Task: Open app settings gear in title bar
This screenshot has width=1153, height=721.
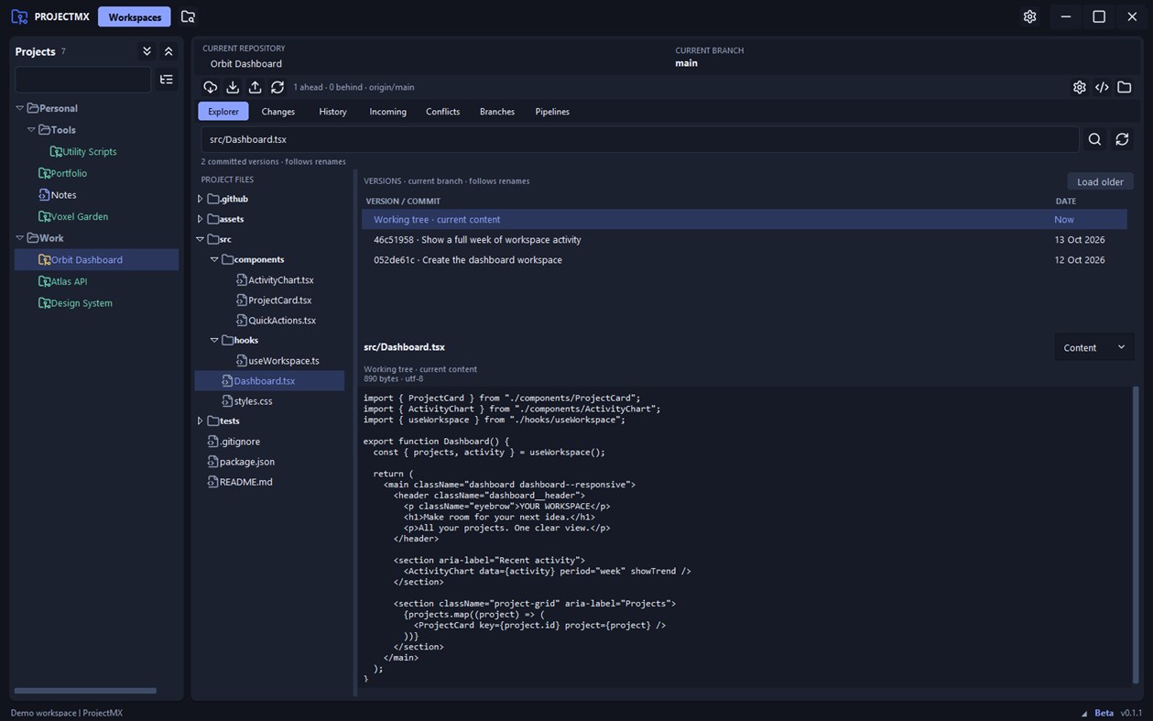Action: pos(1030,16)
